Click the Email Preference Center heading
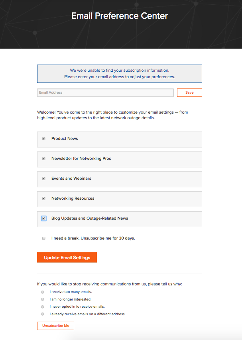Viewport: 242px width, 340px height. click(x=120, y=16)
